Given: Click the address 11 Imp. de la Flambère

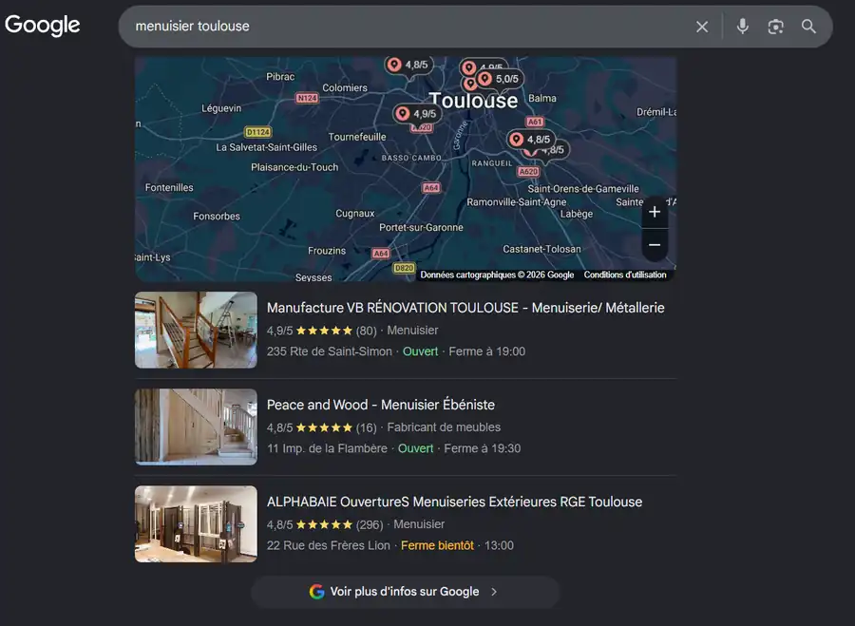Looking at the screenshot, I should click(327, 448).
